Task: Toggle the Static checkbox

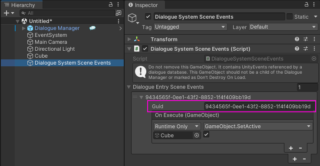Action: coord(289,16)
